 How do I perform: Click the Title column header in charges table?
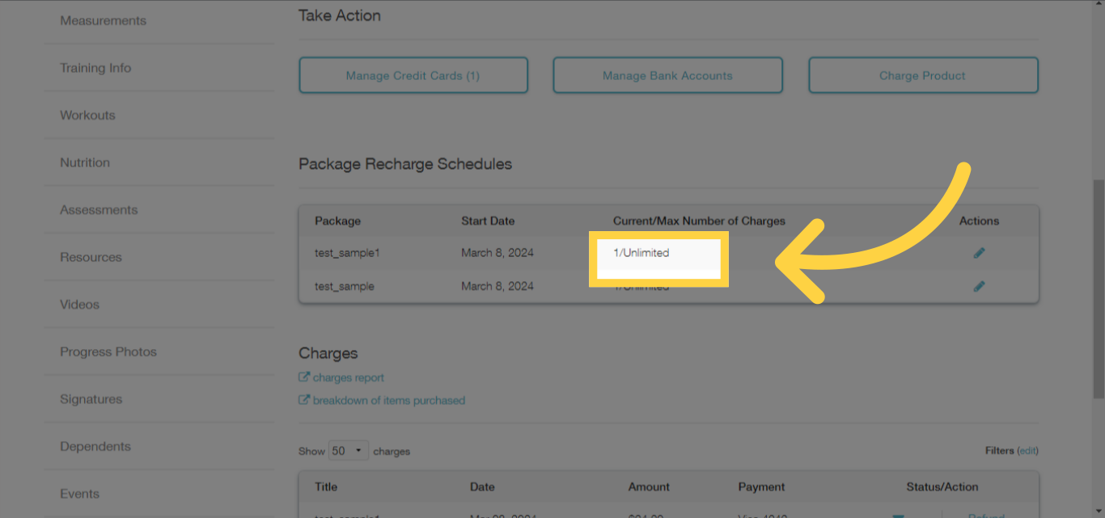click(326, 486)
